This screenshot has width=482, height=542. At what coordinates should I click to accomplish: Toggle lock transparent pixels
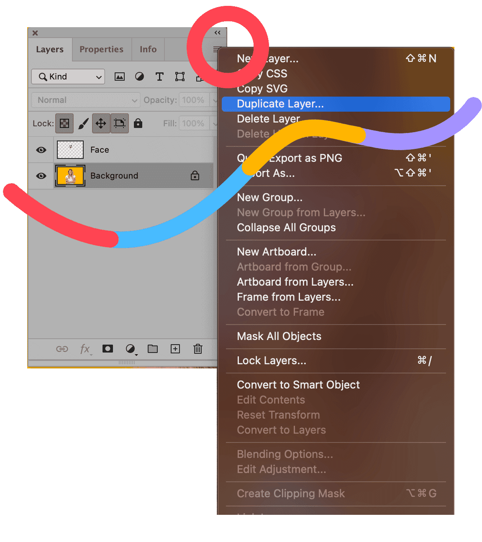[64, 123]
